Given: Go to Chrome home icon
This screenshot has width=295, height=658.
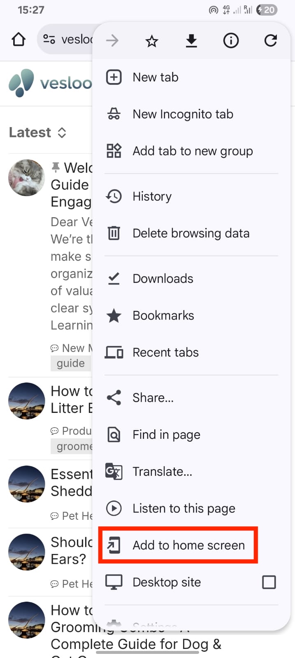Looking at the screenshot, I should click(19, 39).
